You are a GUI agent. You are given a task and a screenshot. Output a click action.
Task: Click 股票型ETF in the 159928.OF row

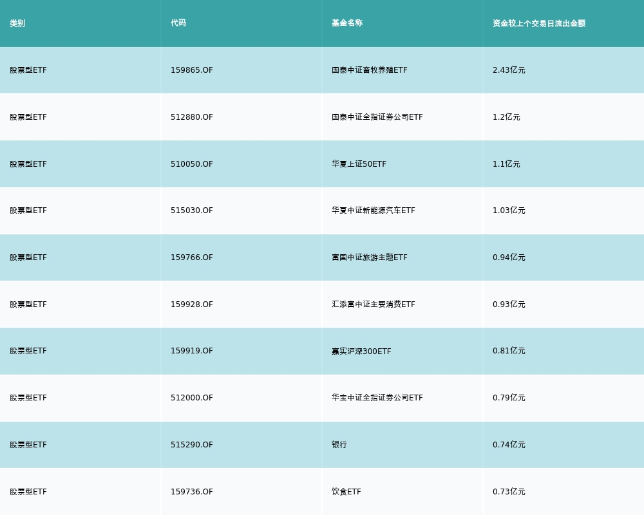point(28,304)
